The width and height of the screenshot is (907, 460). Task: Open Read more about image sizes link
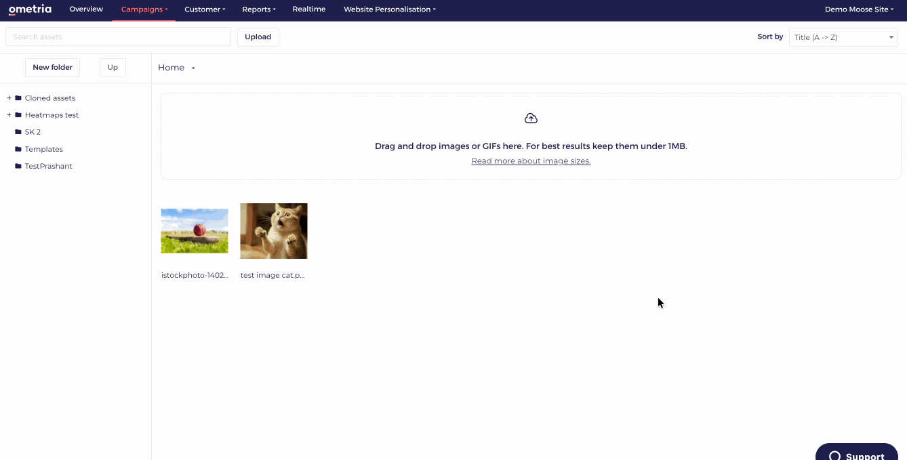(531, 161)
